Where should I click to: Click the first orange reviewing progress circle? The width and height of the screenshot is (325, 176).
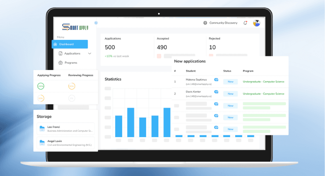[x=72, y=86]
